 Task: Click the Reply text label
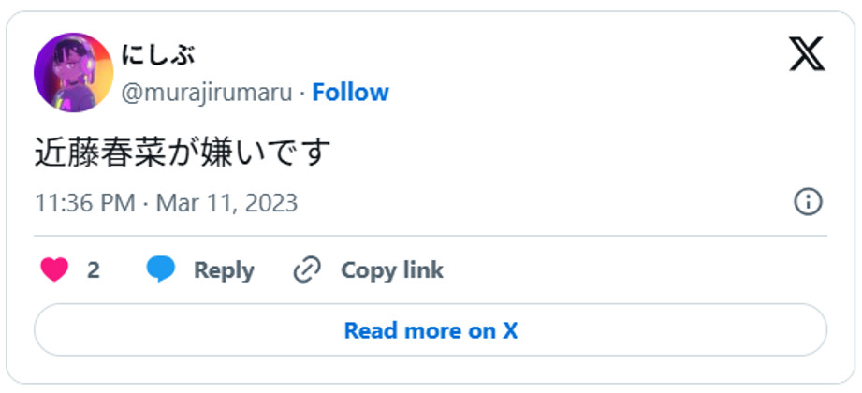click(224, 270)
